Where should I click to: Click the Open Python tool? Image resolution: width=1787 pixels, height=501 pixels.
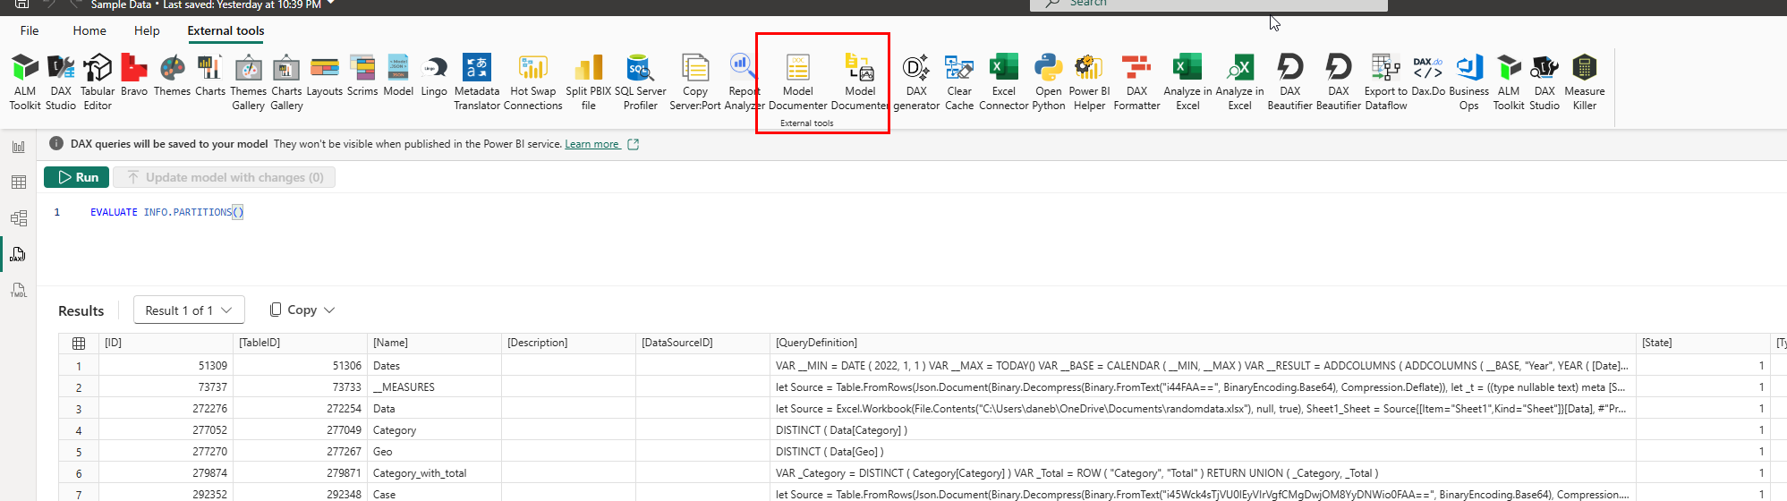(1049, 81)
